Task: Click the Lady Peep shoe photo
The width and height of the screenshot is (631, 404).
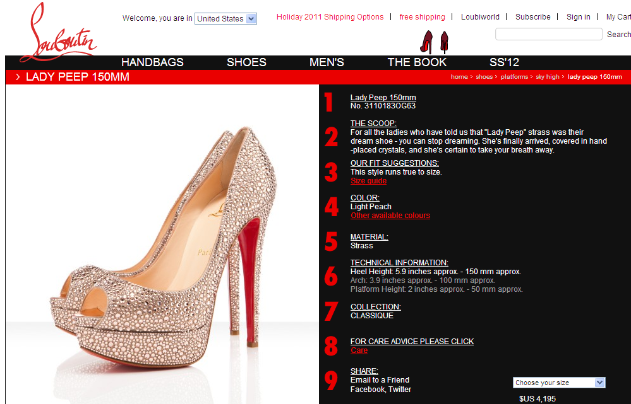Action: point(158,246)
